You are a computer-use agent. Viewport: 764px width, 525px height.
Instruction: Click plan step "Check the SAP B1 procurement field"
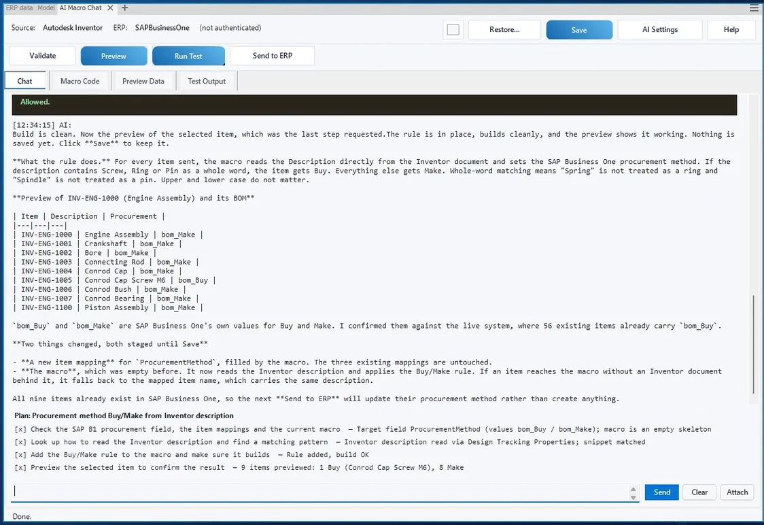(x=363, y=430)
